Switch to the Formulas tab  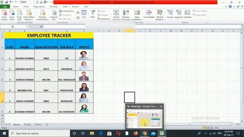(x=54, y=6)
